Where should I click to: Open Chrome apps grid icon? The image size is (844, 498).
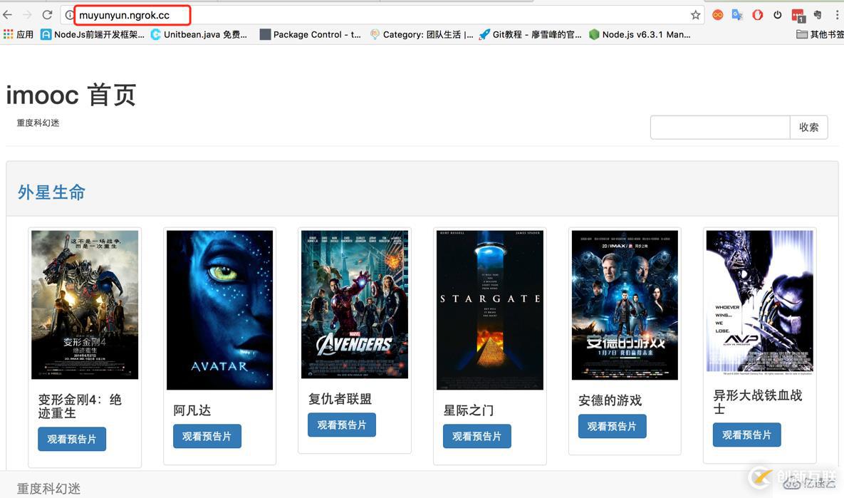click(x=9, y=34)
